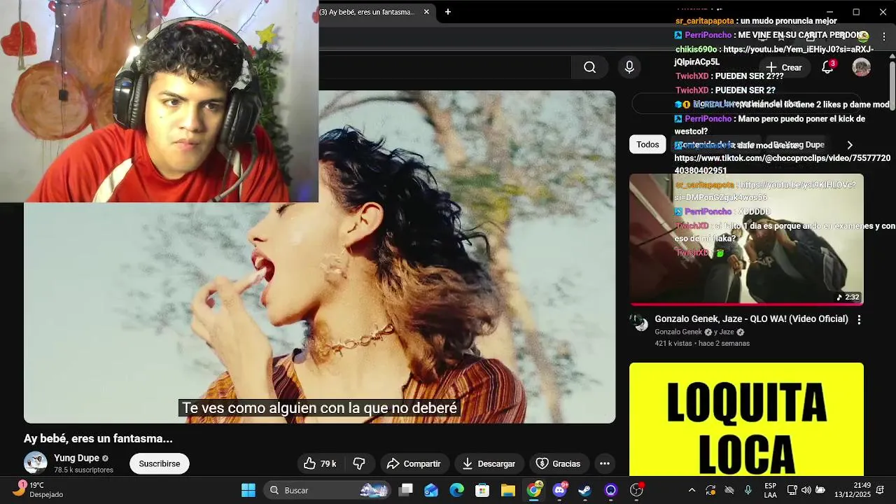Screen dimensions: 896x504
Task: Open File Explorer from taskbar
Action: [x=507, y=490]
